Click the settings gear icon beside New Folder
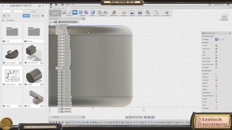 pos(43,16)
